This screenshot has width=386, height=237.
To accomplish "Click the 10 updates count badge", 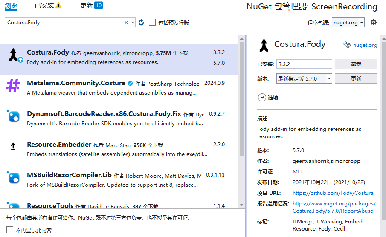I will click(x=99, y=5).
